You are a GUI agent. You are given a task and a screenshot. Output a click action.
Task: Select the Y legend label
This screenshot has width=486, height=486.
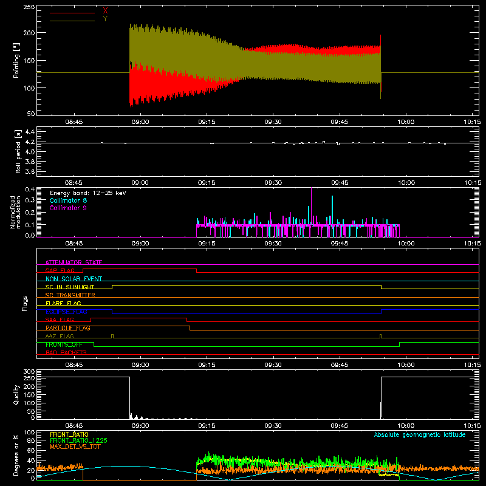coord(105,19)
